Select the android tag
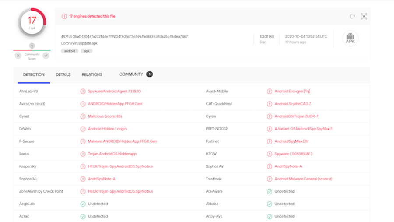 coord(70,51)
